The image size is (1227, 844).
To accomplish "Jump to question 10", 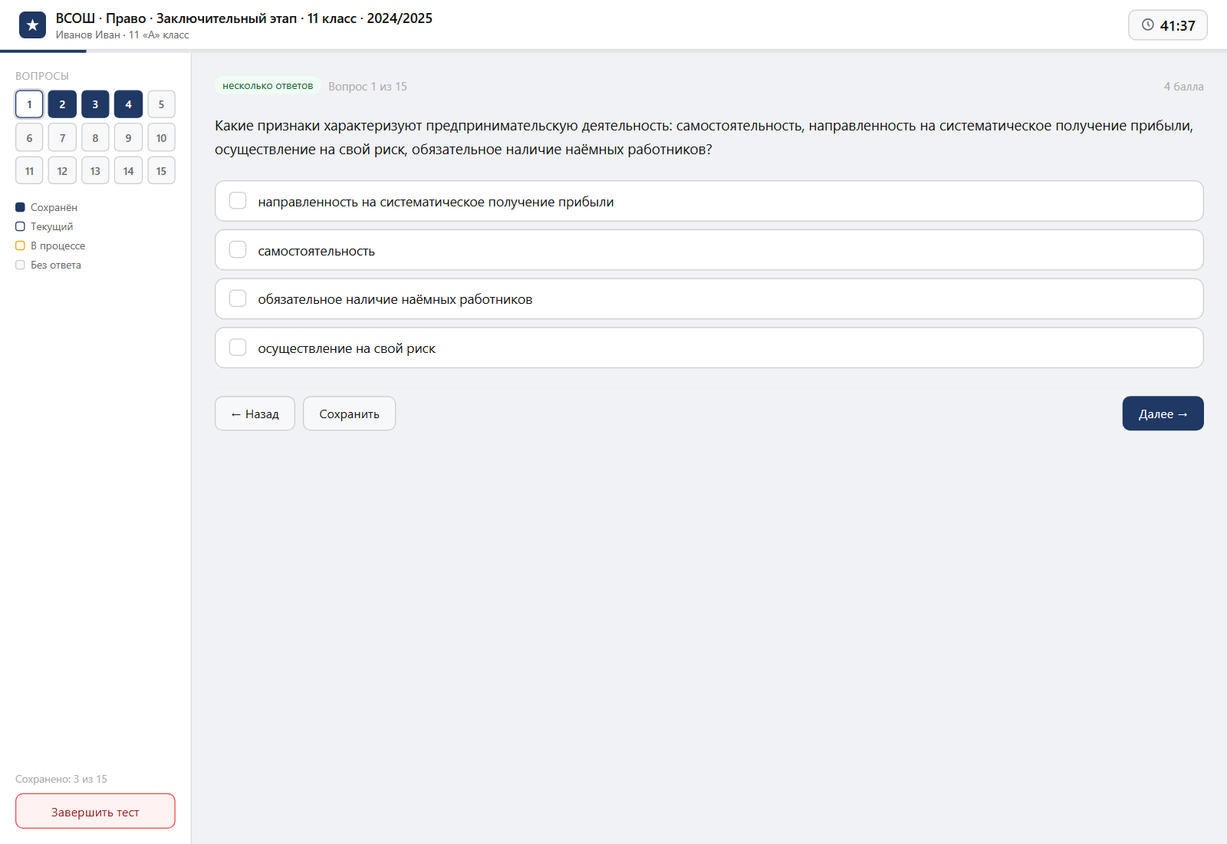I will 161,138.
